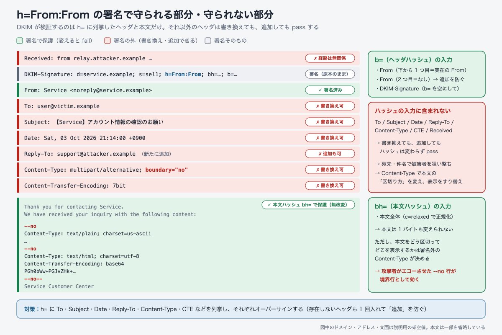Viewport: 502px width, 335px height.
Task: Click body line 'We have received your inquiry'
Action: (110, 214)
